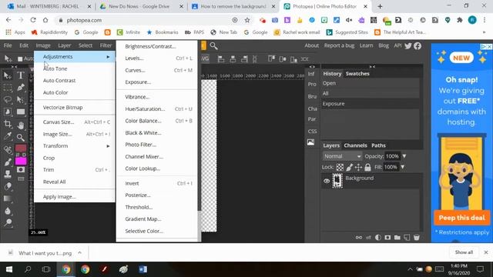This screenshot has width=493, height=277.
Task: Open the Learn link in Photopea's header
Action: [367, 45]
